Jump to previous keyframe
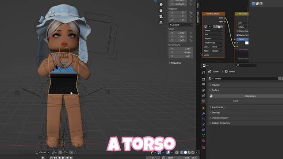Viewport: 283px width, 159px height. point(55,158)
